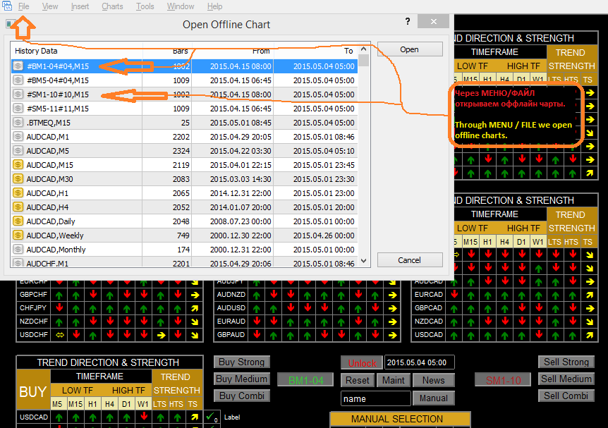
Task: Click the EURAUD pair label
Action: pos(231,322)
